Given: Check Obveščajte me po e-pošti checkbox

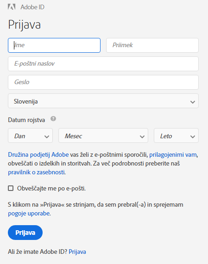Looking at the screenshot, I should [11, 188].
